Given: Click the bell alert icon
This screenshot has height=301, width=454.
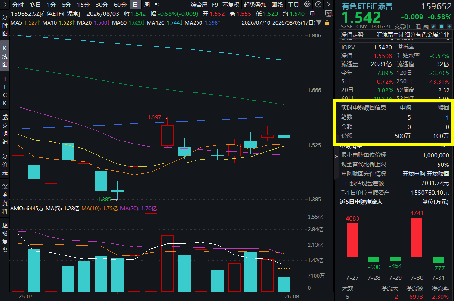Looking at the screenshot, I should click(x=442, y=26).
